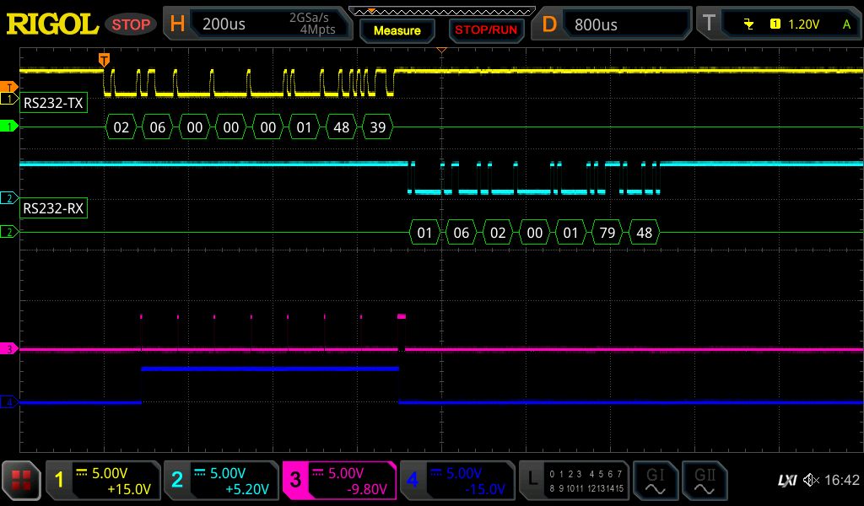864x506 pixels.
Task: Tap the LXI network status icon
Action: [x=787, y=481]
